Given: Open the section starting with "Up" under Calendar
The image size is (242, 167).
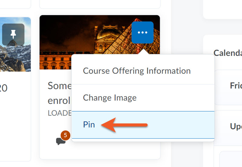Looking at the screenshot, I should coord(236,126).
